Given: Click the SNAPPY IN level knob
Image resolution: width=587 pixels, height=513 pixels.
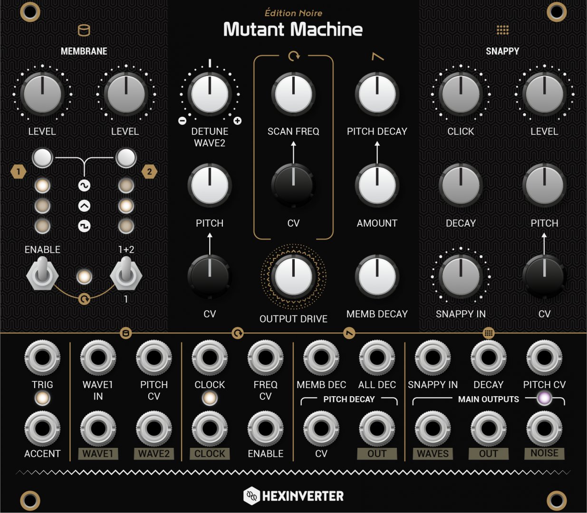Looking at the screenshot, I should (x=461, y=276).
